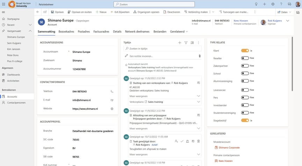Toggle the Leverancier switch
Screen dimensions: 302x166
245,90
